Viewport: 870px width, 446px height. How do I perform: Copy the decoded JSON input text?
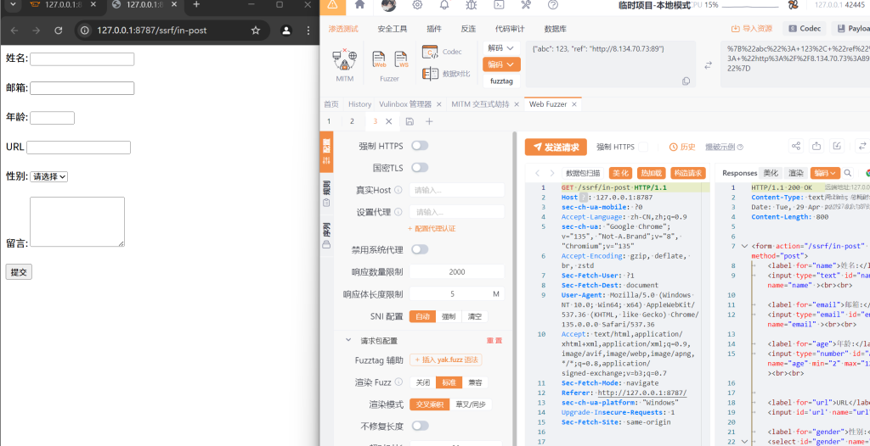(x=686, y=81)
